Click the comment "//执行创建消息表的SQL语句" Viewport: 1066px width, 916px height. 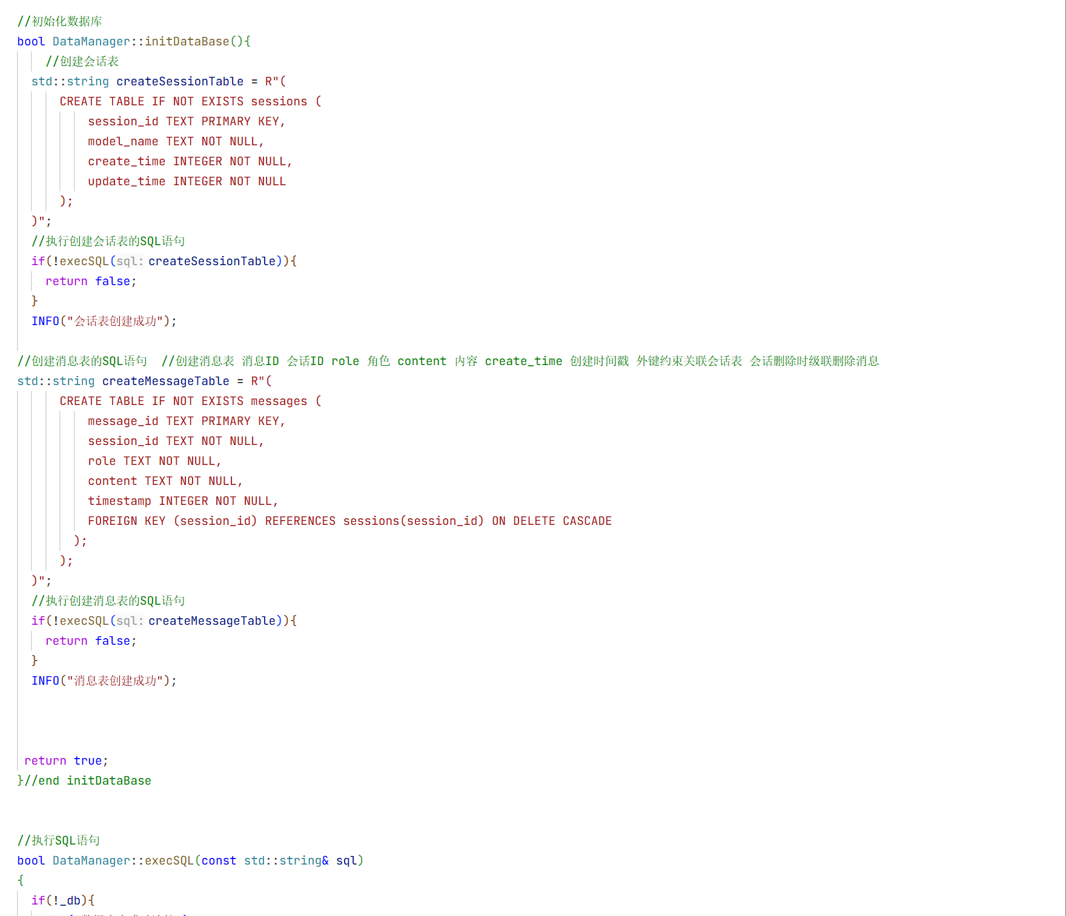click(108, 601)
